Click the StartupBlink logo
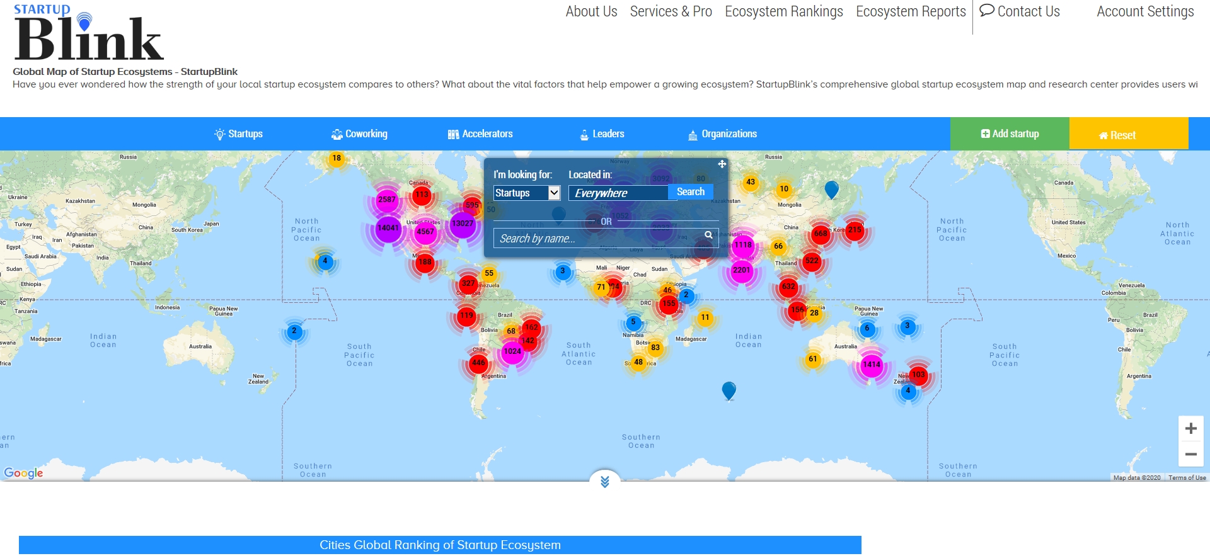Viewport: 1210px width, 556px height. [x=88, y=33]
